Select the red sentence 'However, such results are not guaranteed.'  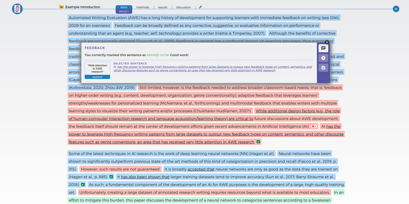[120, 169]
